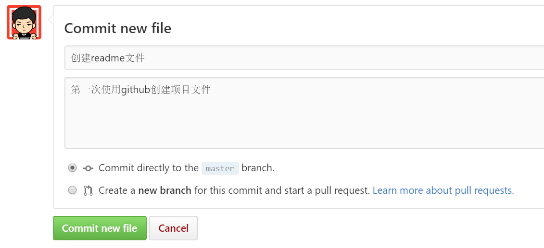Select the commit directly to master radio button
Image resolution: width=544 pixels, height=248 pixels.
[x=72, y=168]
